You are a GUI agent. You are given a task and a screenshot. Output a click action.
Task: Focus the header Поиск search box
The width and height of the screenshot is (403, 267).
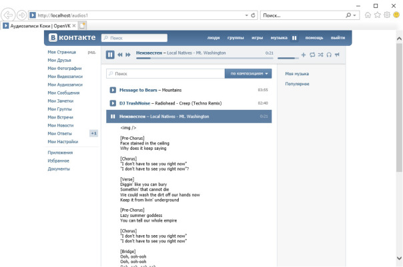pyautogui.click(x=134, y=38)
